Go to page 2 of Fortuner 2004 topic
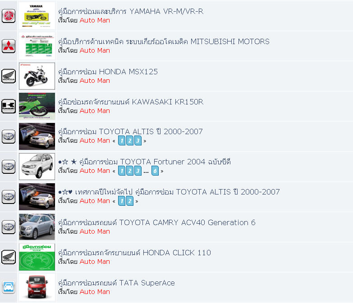Viewport: 353px width, 303px height. coord(130,171)
